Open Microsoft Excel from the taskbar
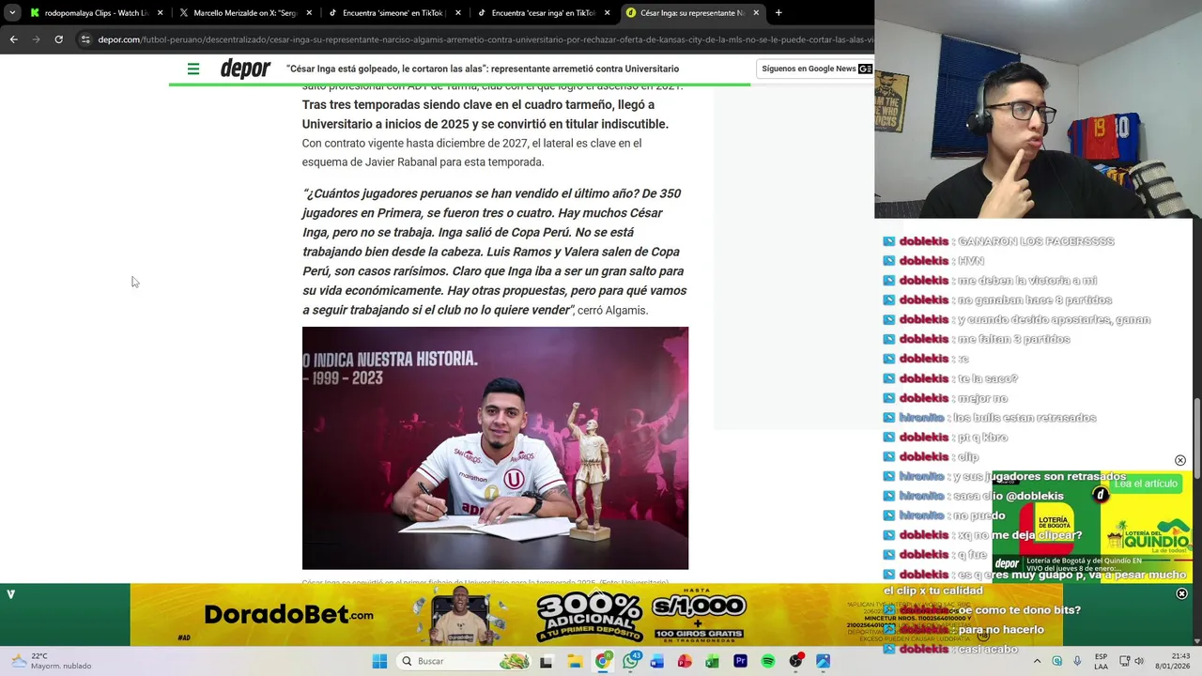Image resolution: width=1202 pixels, height=676 pixels. click(x=713, y=661)
